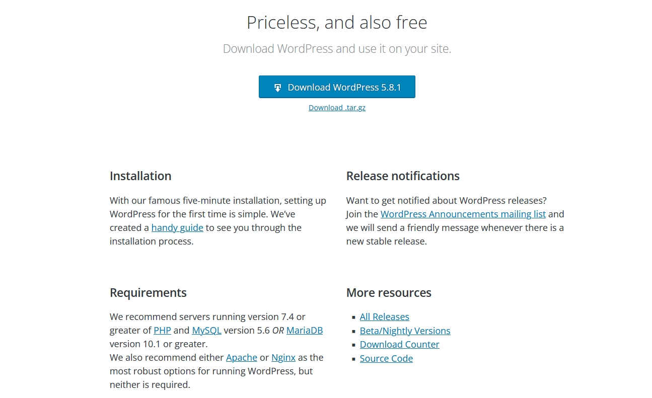Select the Installation heading
Image resolution: width=652 pixels, height=398 pixels.
[x=140, y=176]
